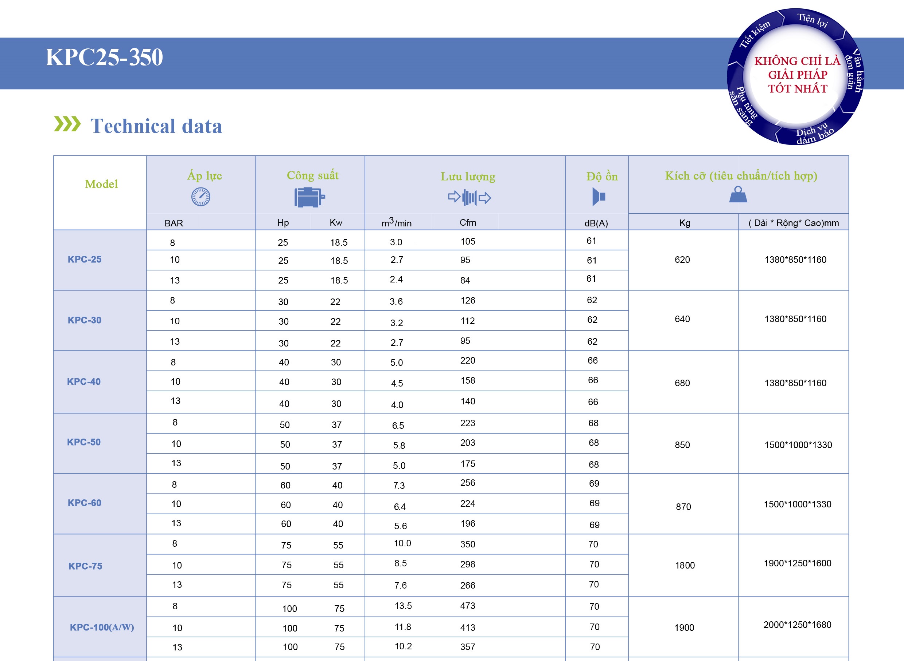Screen dimensions: 904x661
Task: Click the speaker icon under Độ ồn
Action: coord(598,197)
